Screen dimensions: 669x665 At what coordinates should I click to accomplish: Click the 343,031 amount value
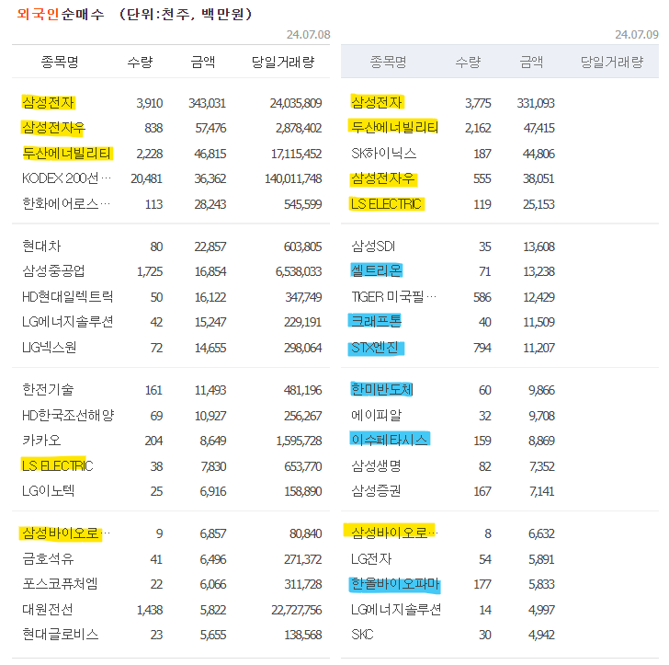[x=208, y=103]
